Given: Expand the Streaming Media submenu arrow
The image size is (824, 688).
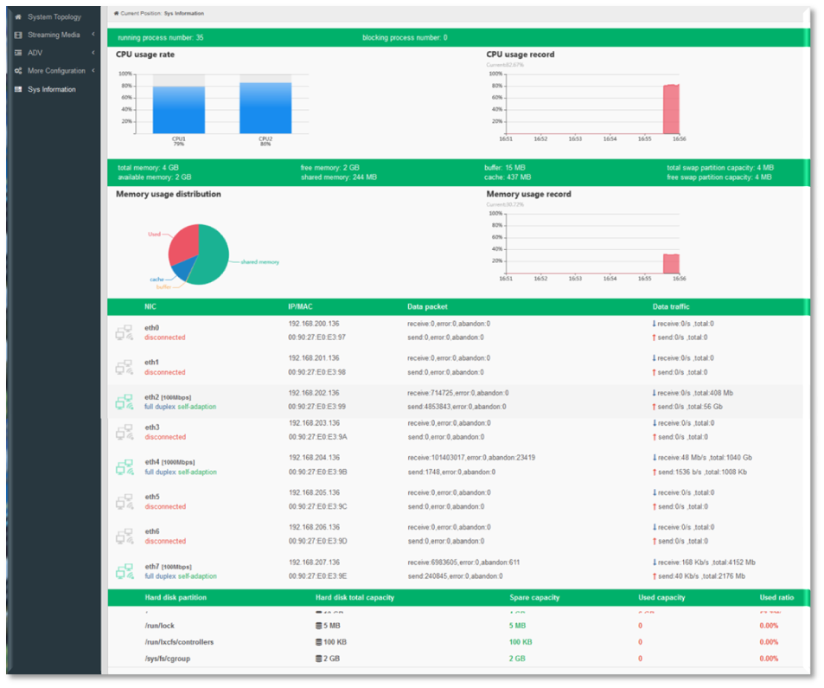Looking at the screenshot, I should 93,35.
